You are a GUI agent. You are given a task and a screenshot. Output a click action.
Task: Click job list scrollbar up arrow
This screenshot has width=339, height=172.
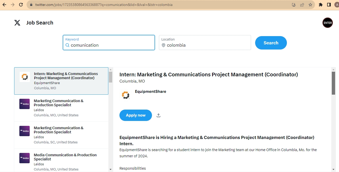coord(111,70)
